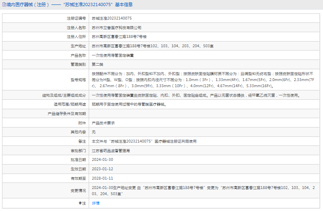This screenshot has height=211, width=323.
Task: Select approving department 江苏省药品监督管理局
Action: click(111, 151)
